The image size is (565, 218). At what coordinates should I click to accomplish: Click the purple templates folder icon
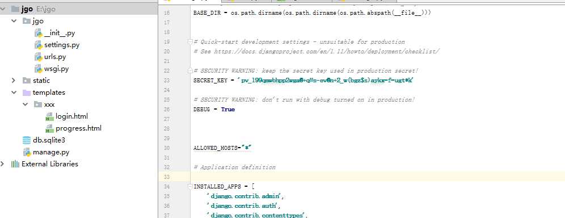tap(26, 93)
